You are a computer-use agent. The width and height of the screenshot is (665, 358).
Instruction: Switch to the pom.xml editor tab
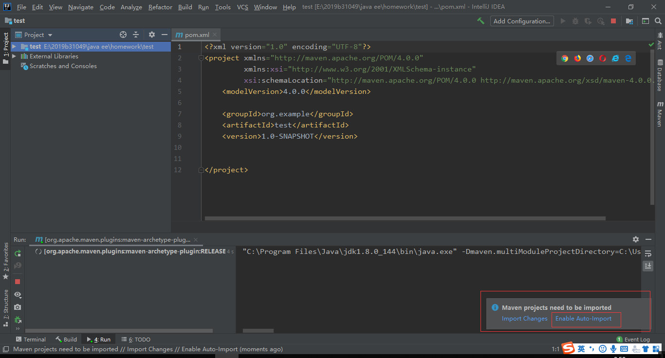[x=195, y=35]
